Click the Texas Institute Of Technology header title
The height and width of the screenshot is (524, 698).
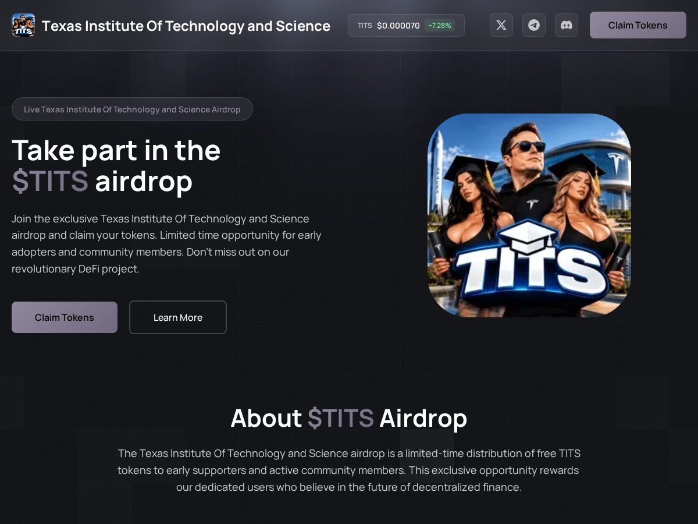[x=186, y=26]
